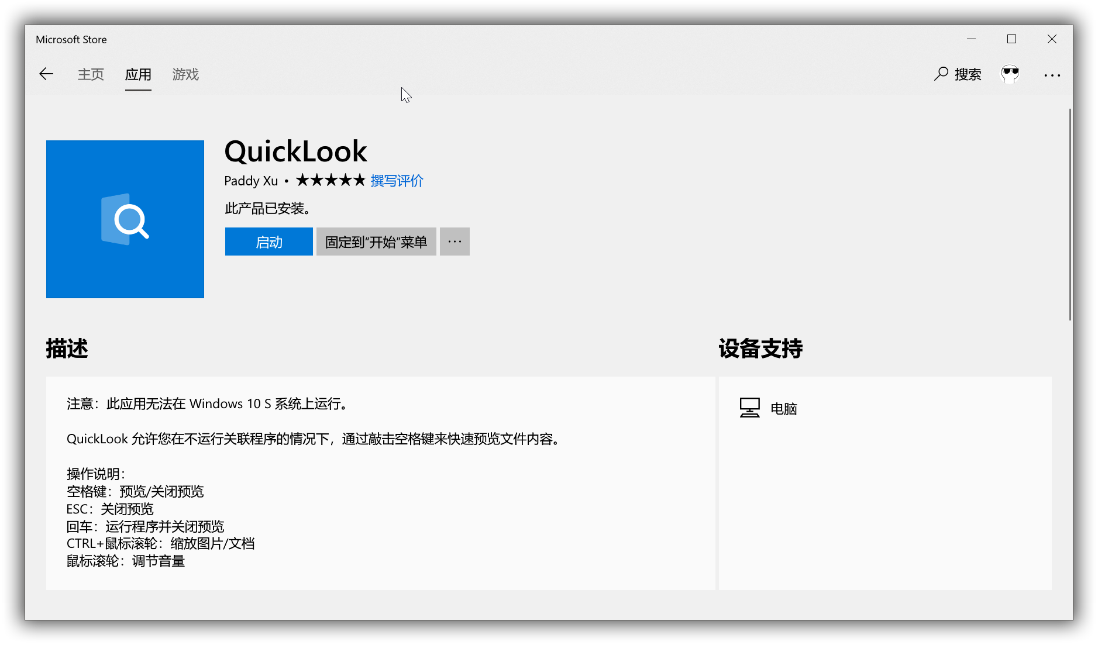The height and width of the screenshot is (645, 1098).
Task: Click the line '回车：运行程序并关闭预览'
Action: 145,526
